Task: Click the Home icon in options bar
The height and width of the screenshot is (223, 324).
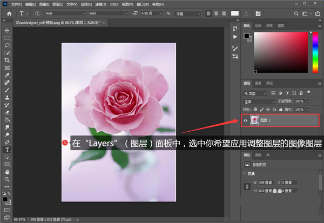Action: click(9, 13)
